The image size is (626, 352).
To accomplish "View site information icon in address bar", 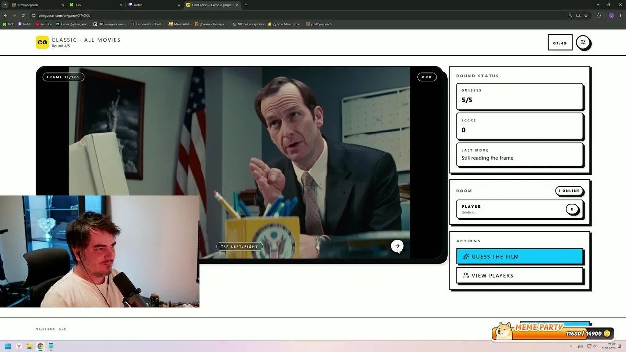I will click(34, 15).
